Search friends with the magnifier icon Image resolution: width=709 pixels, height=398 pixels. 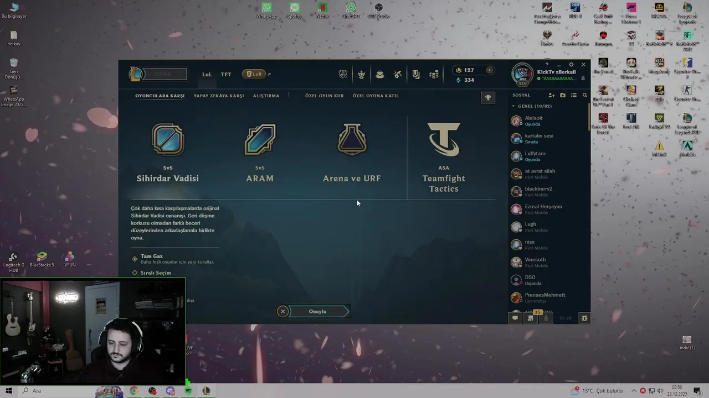coord(584,95)
